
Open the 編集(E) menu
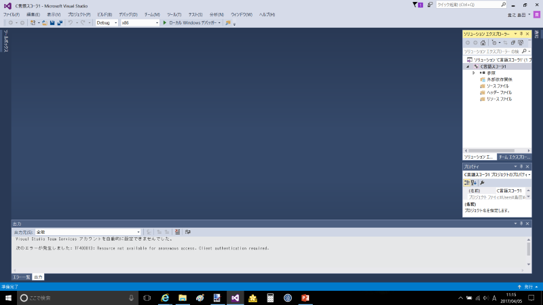[33, 14]
